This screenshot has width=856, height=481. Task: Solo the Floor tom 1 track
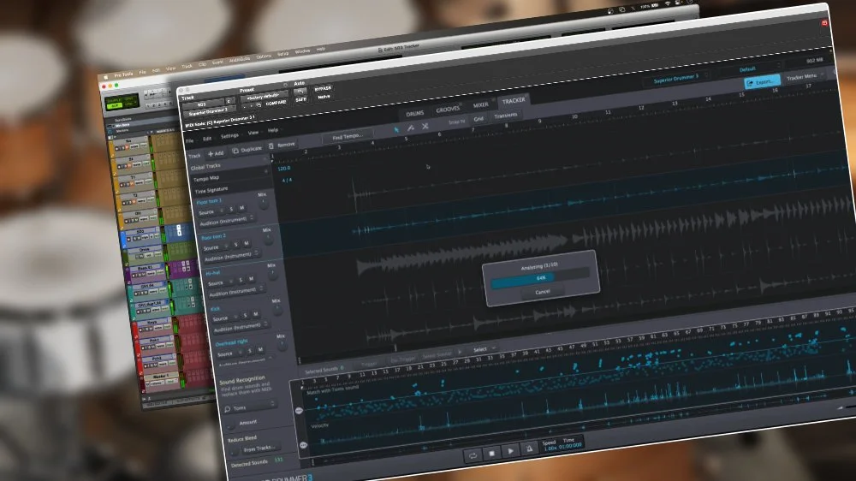tap(231, 209)
